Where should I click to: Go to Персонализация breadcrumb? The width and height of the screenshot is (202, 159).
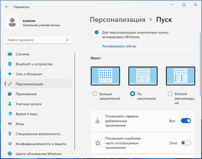click(x=118, y=20)
